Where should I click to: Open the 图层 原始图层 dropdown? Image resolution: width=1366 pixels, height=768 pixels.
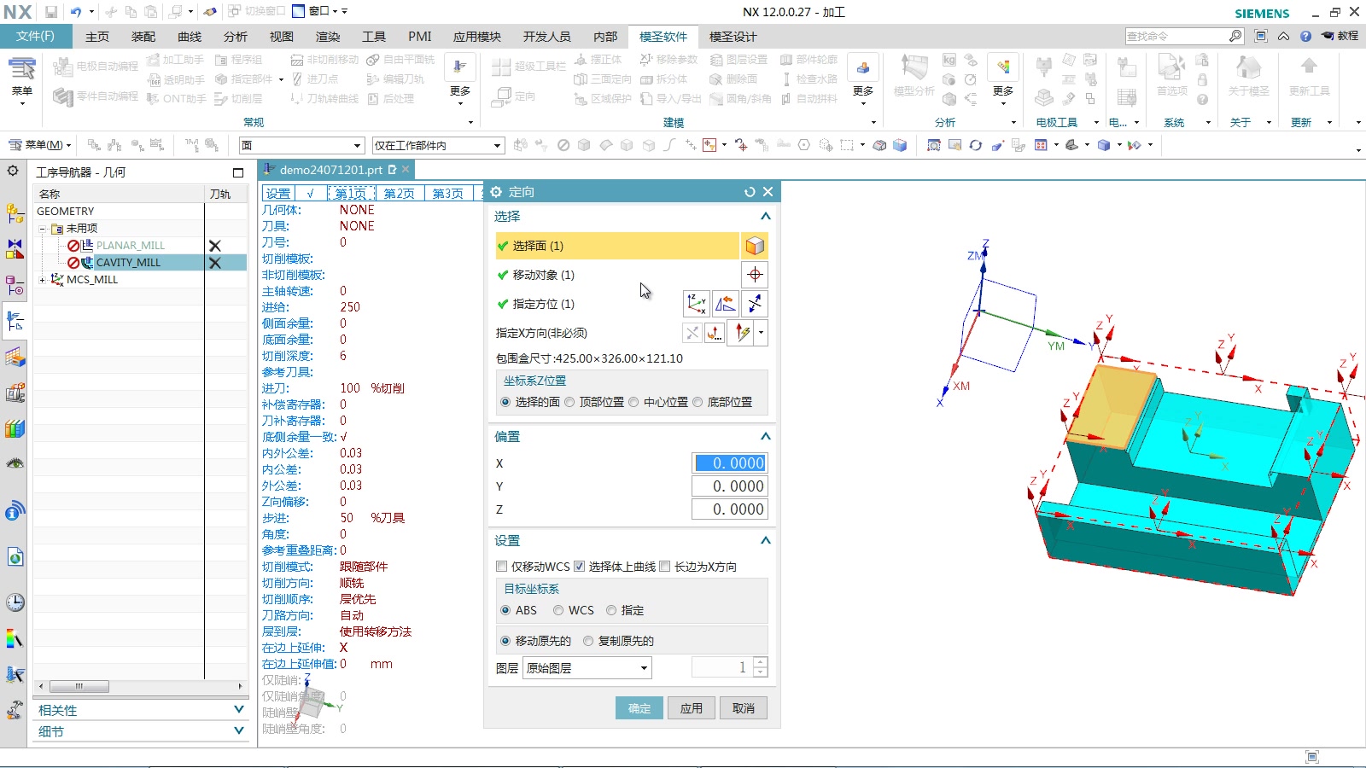pyautogui.click(x=587, y=668)
